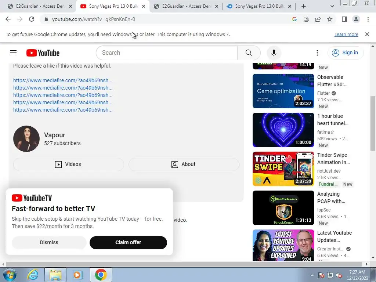Screen dimensions: 376x282
Task: Close the first E2Guardian tab
Action: 70,6
